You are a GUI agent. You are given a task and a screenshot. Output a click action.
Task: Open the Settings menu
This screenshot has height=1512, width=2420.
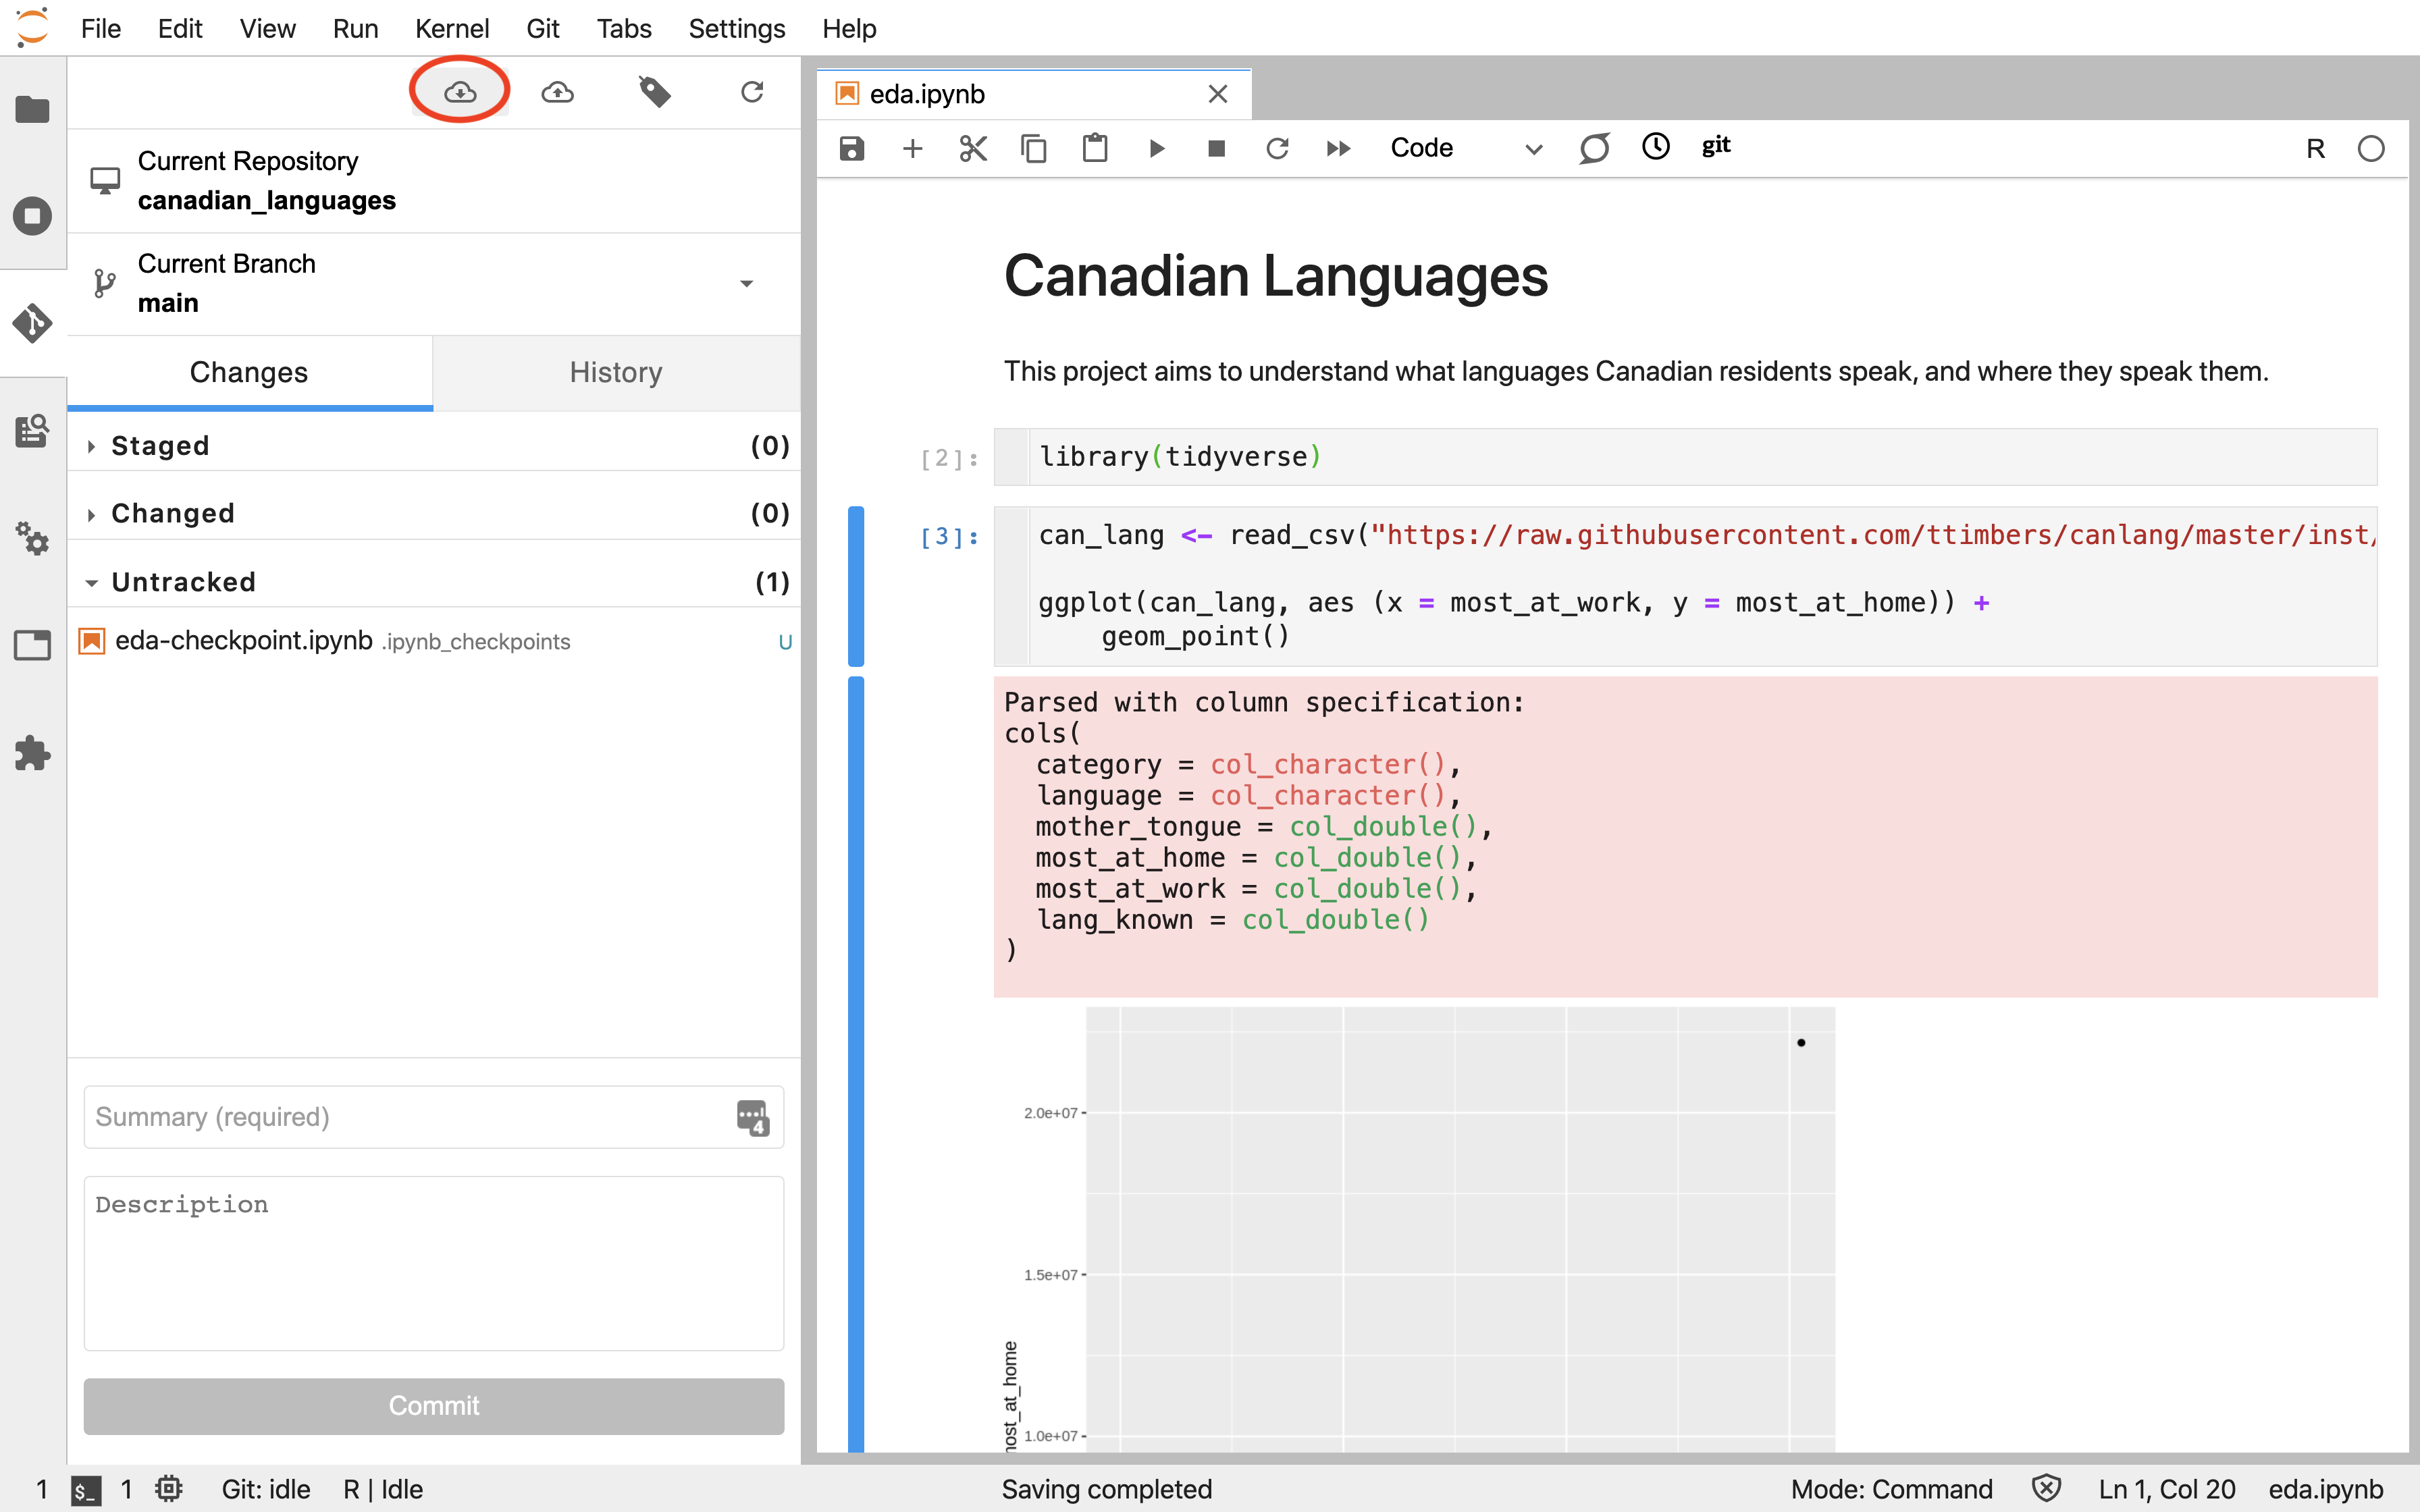click(x=737, y=28)
